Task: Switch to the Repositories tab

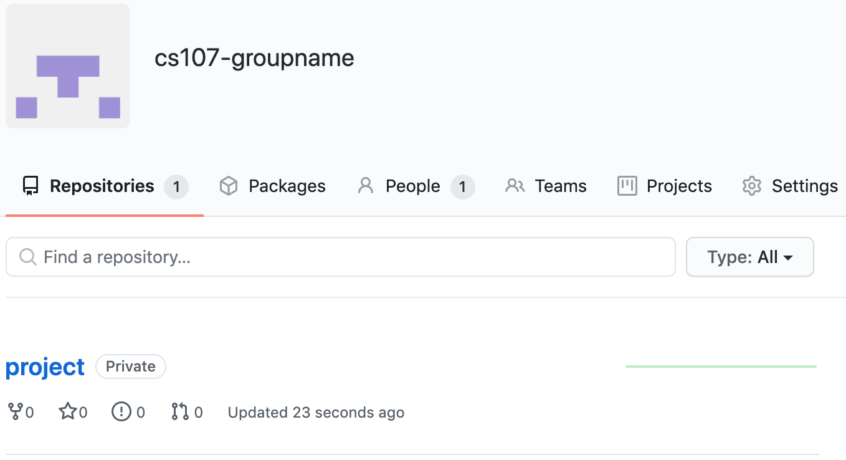Action: [105, 186]
